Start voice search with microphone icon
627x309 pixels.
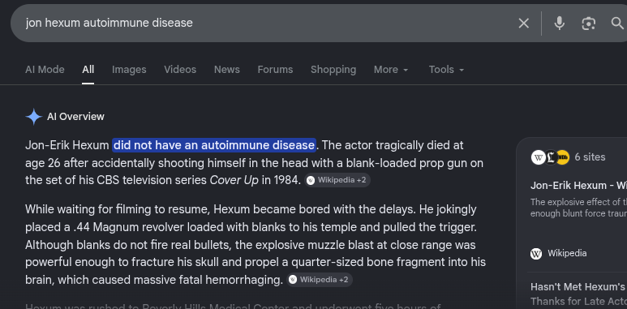point(559,24)
